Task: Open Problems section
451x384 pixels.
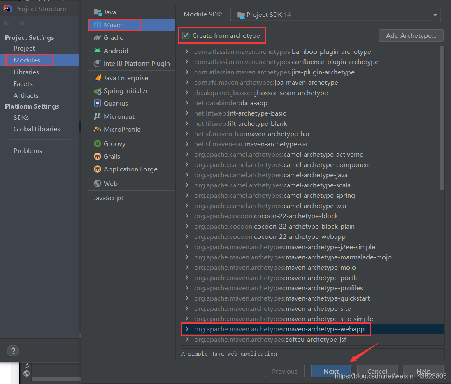Action: pyautogui.click(x=28, y=150)
